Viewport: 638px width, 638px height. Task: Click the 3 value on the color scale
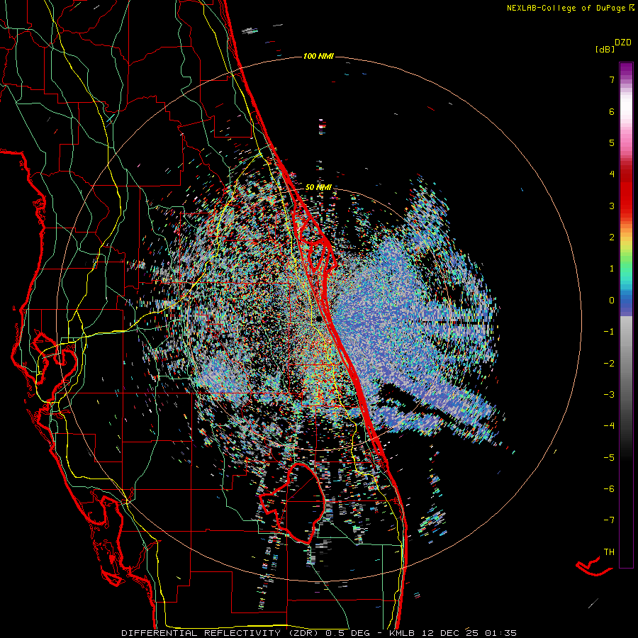[x=612, y=206]
